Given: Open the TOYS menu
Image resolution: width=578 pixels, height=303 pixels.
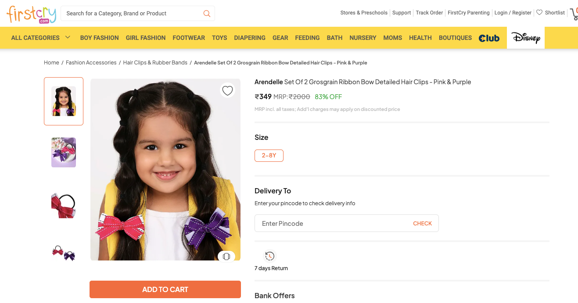Looking at the screenshot, I should pos(219,38).
